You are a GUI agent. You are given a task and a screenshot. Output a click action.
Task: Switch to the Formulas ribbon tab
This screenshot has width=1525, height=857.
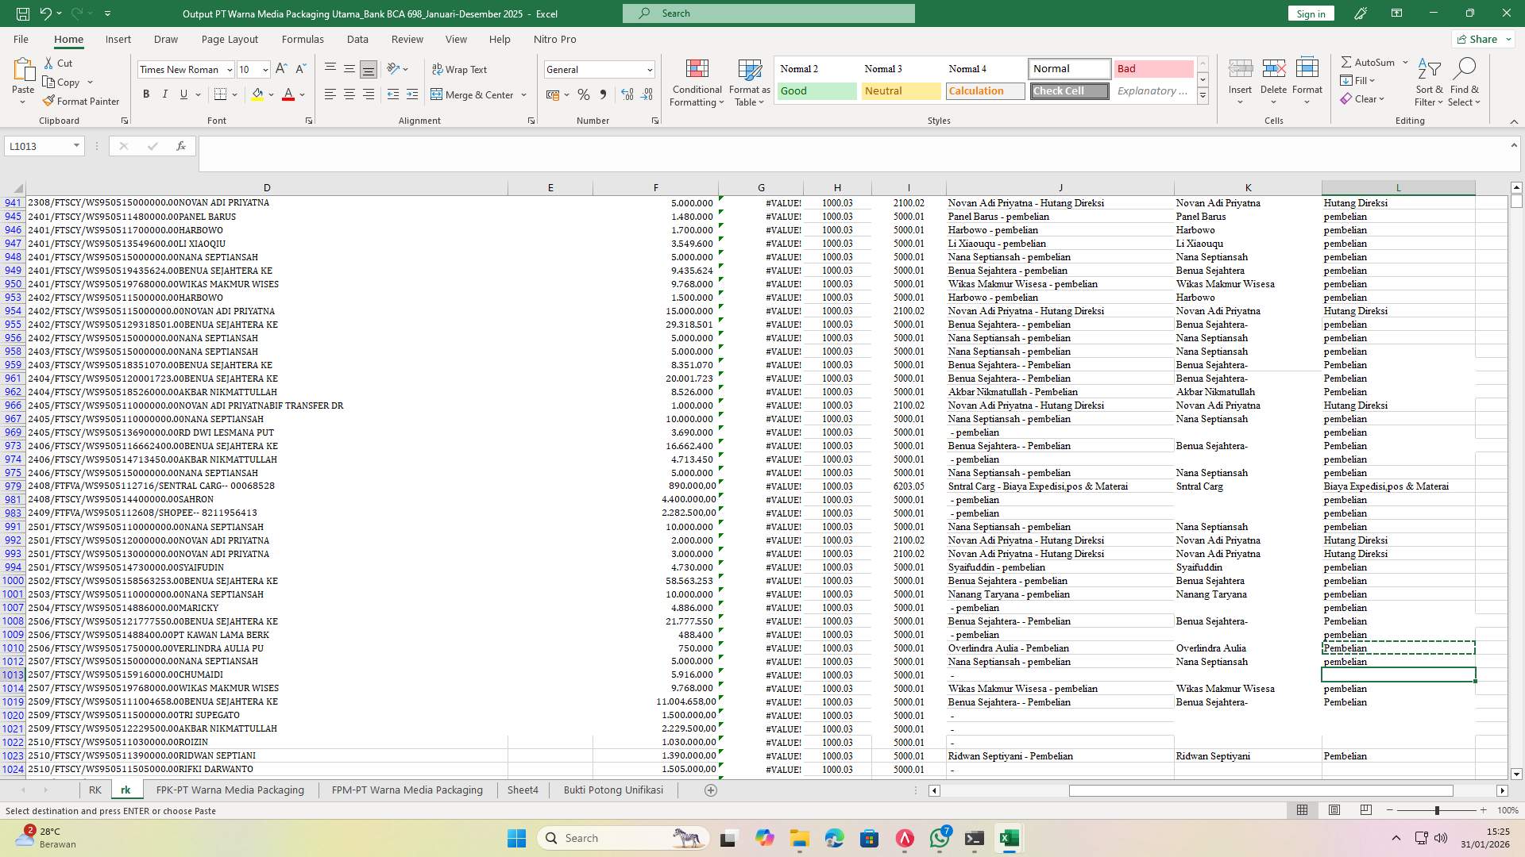pyautogui.click(x=303, y=39)
